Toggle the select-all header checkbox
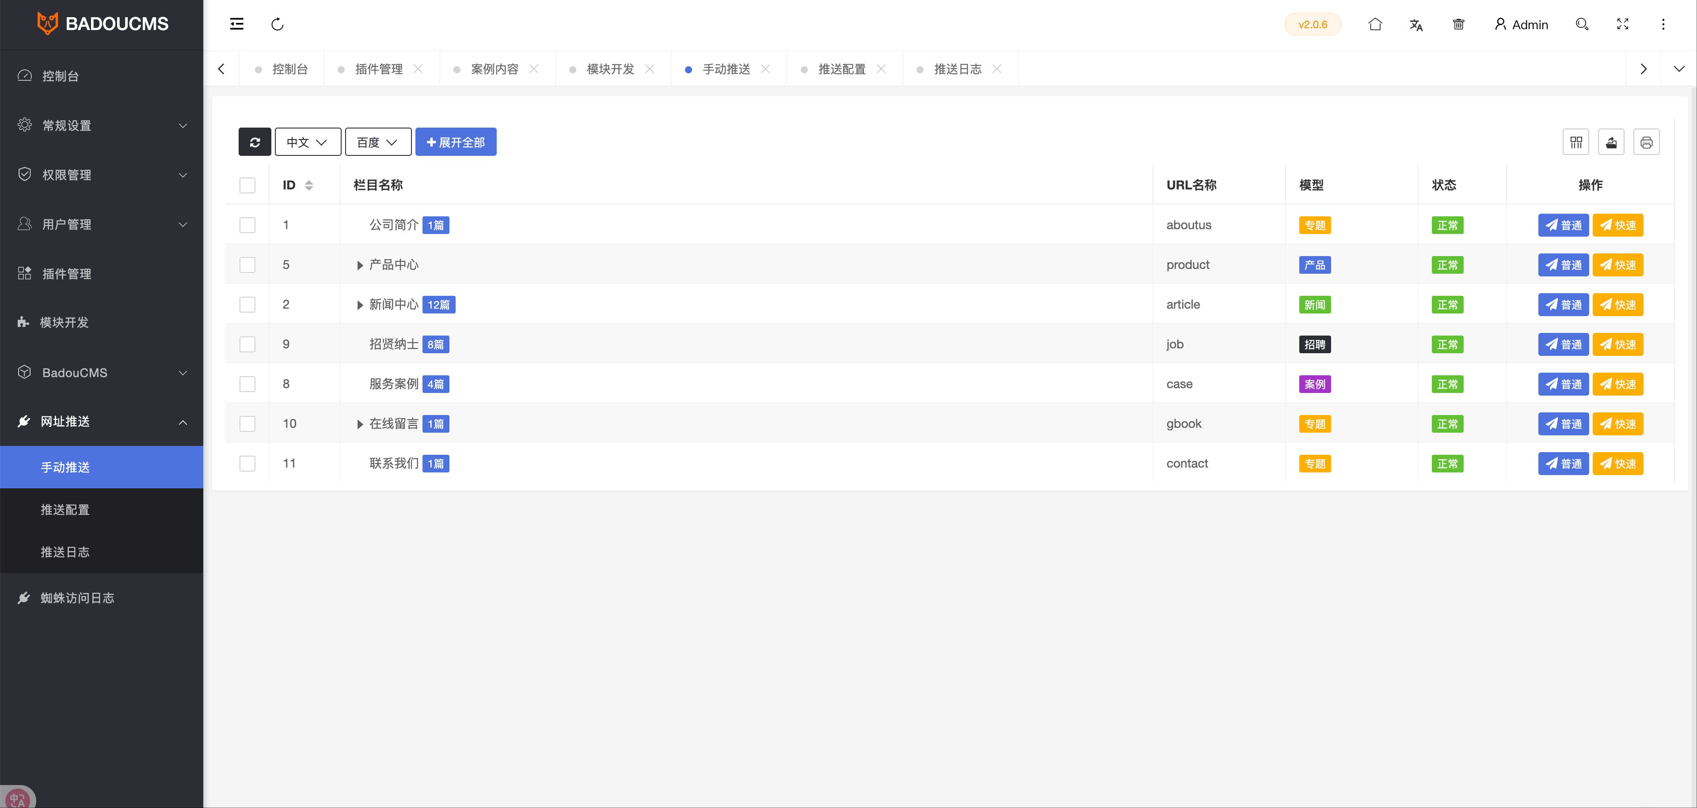1697x808 pixels. pyautogui.click(x=247, y=185)
